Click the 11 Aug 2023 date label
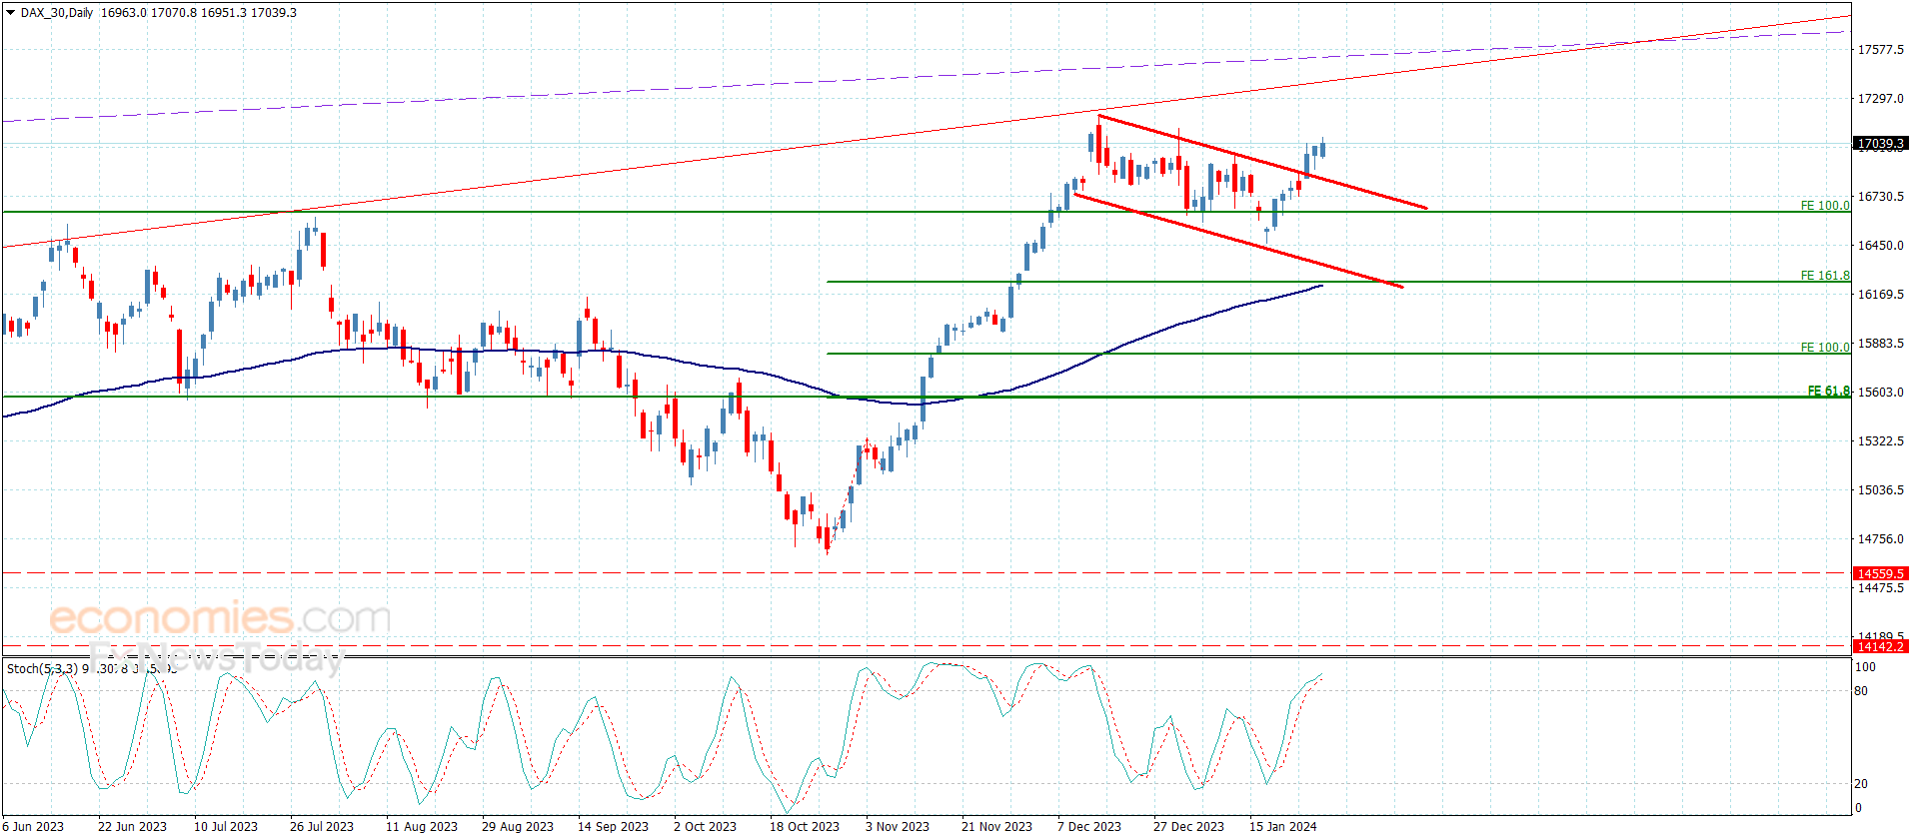 [422, 826]
